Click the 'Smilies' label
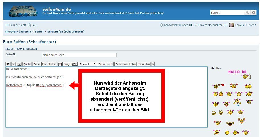The width and height of the screenshot is (262, 137). coord(216,68)
